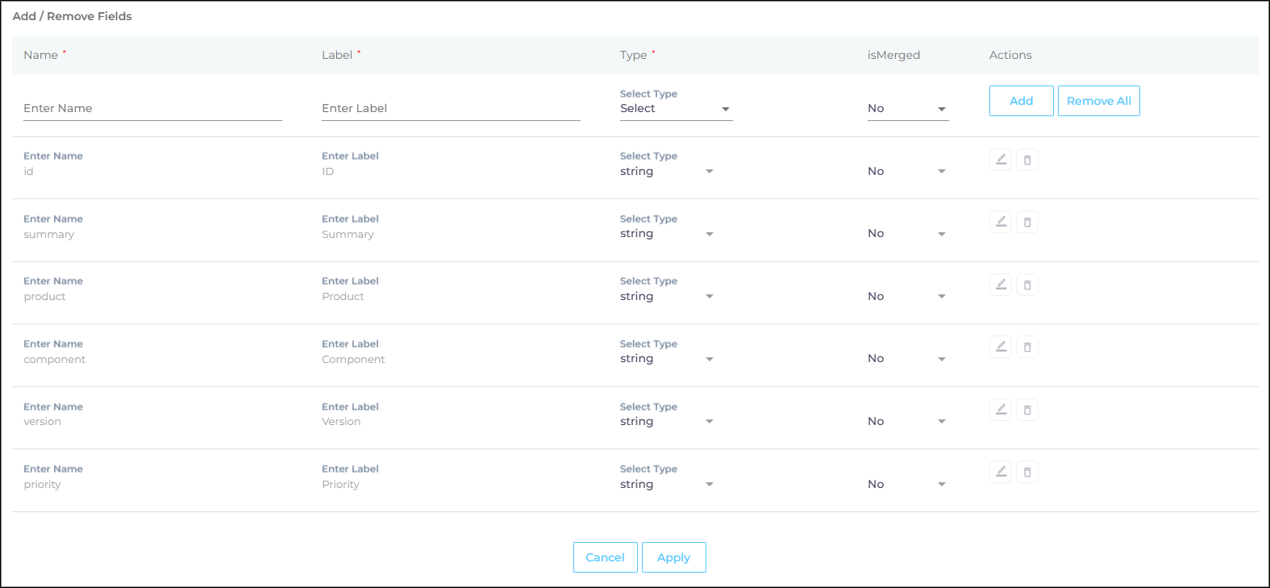Image resolution: width=1270 pixels, height=588 pixels.
Task: Delete the product field row
Action: (x=1027, y=285)
